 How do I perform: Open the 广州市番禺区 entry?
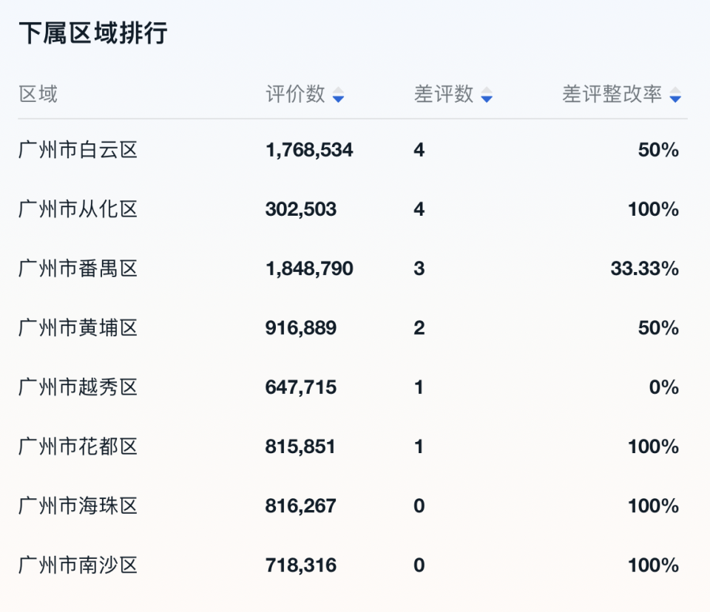point(78,268)
